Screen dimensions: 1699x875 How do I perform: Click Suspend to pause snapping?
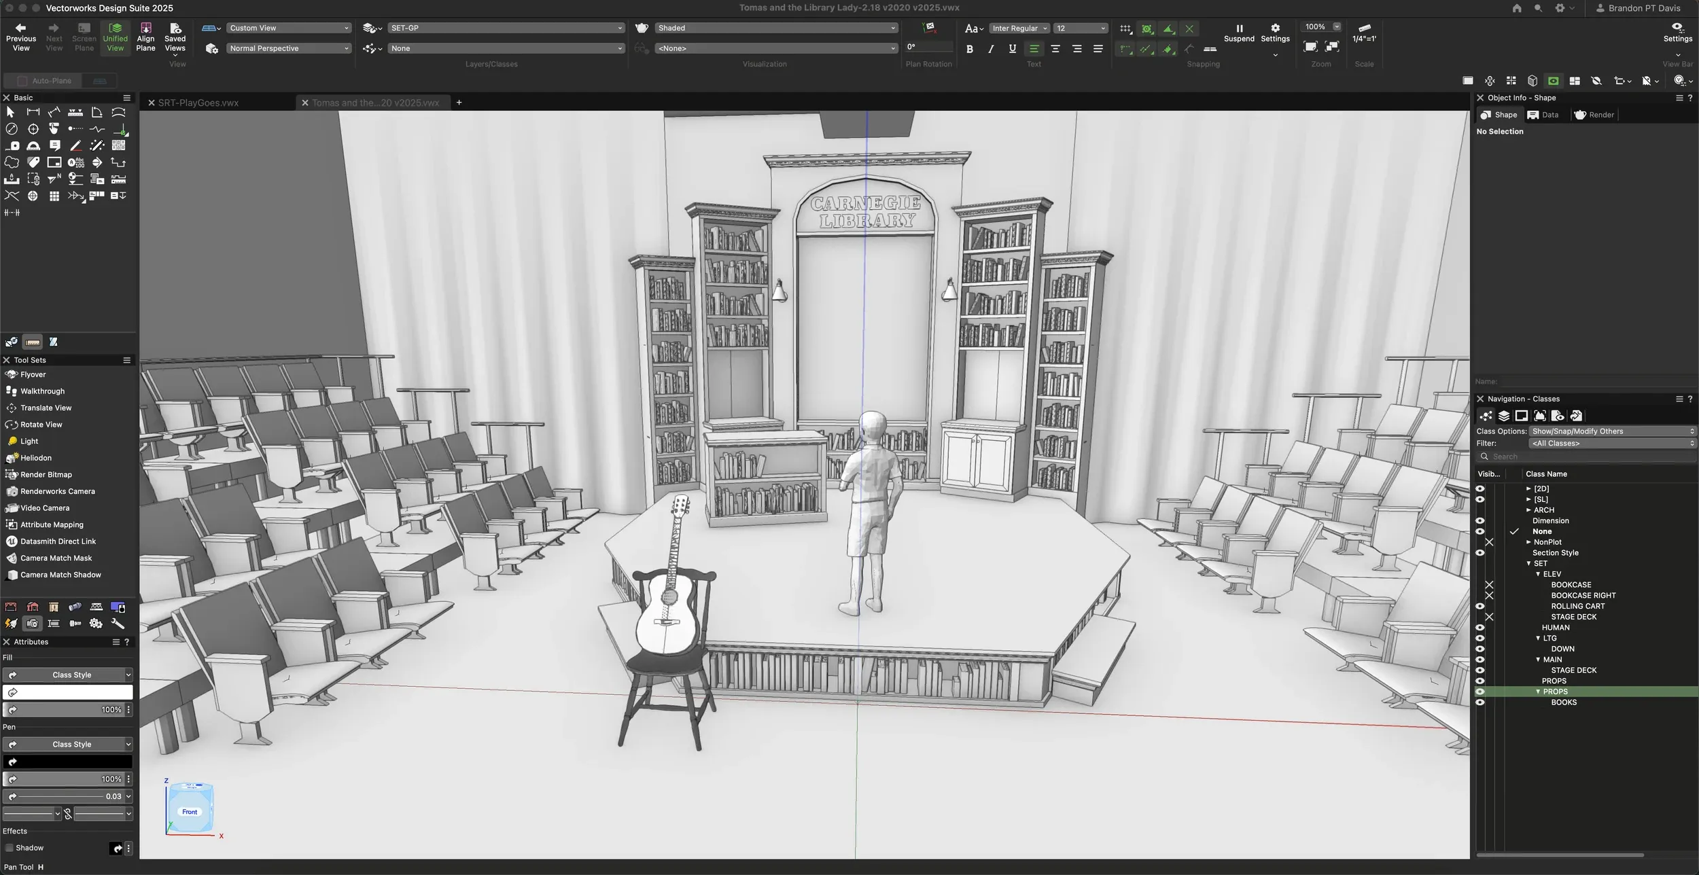point(1238,33)
